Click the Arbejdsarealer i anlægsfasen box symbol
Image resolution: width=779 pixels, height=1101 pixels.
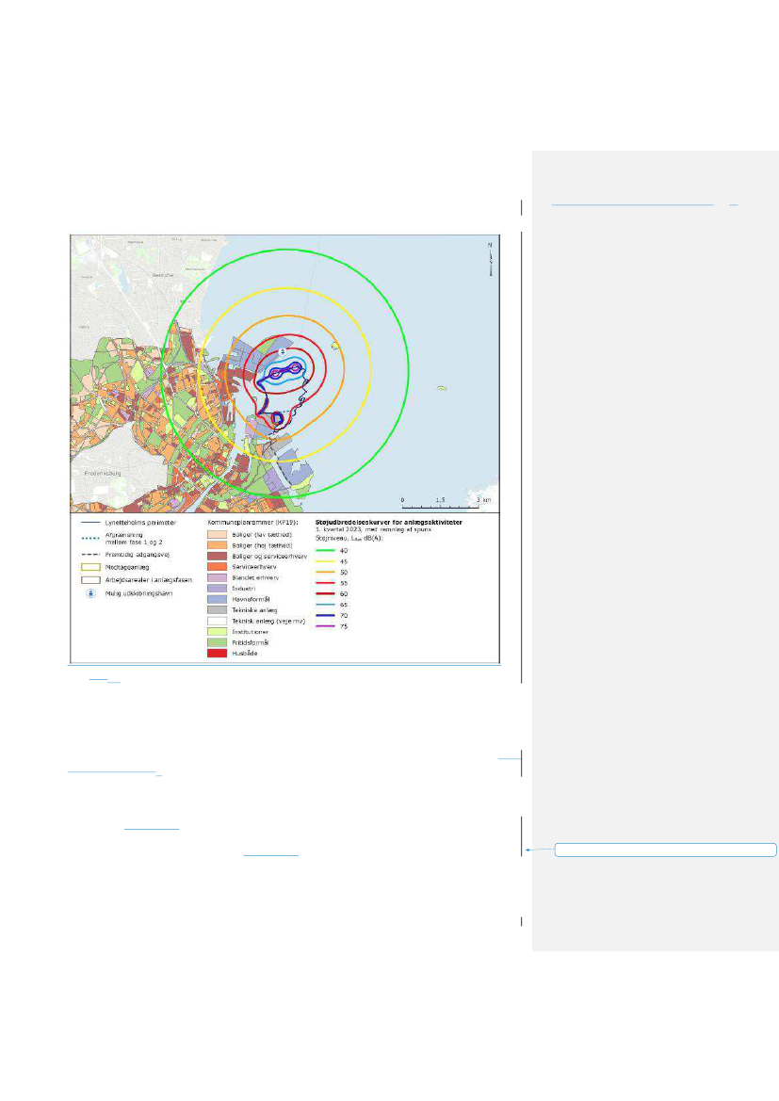click(90, 580)
